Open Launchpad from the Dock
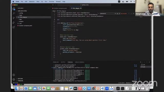This screenshot has height=92, width=164. tap(22, 88)
